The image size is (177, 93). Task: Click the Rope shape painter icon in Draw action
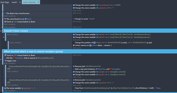click(155, 88)
